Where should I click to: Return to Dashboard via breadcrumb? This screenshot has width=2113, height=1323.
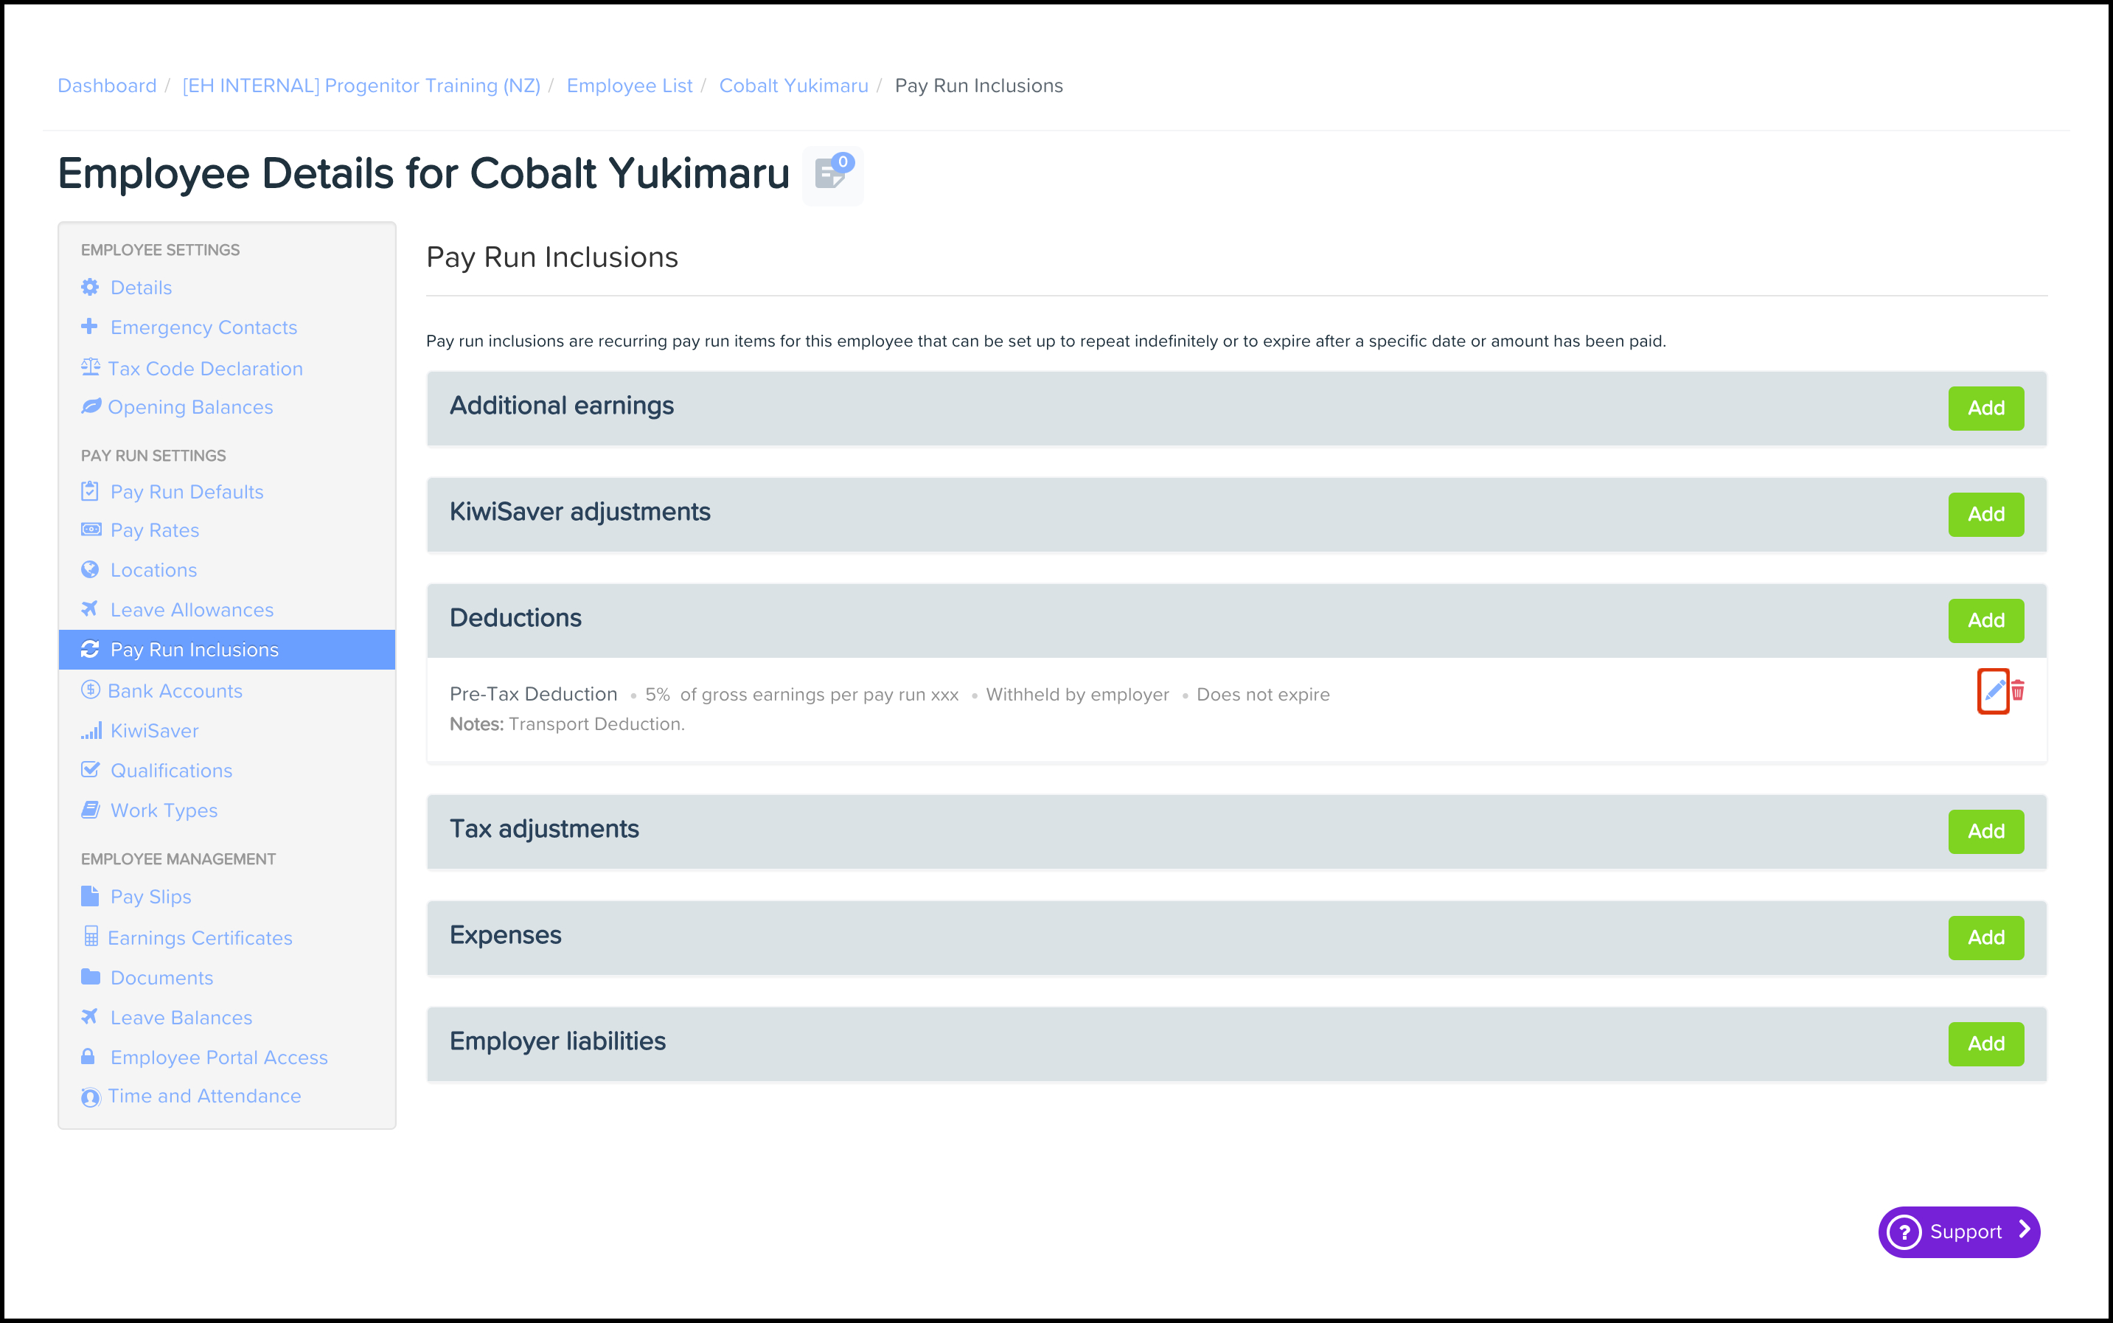pyautogui.click(x=107, y=86)
